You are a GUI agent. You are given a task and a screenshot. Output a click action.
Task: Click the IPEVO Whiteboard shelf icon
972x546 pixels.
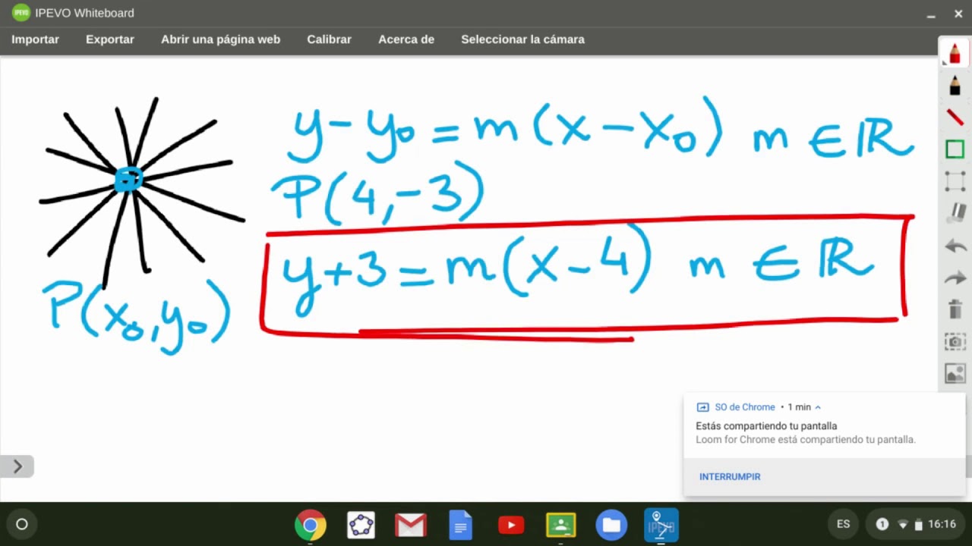[x=661, y=526]
